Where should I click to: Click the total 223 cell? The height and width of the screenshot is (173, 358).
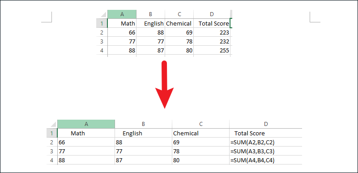pos(212,32)
